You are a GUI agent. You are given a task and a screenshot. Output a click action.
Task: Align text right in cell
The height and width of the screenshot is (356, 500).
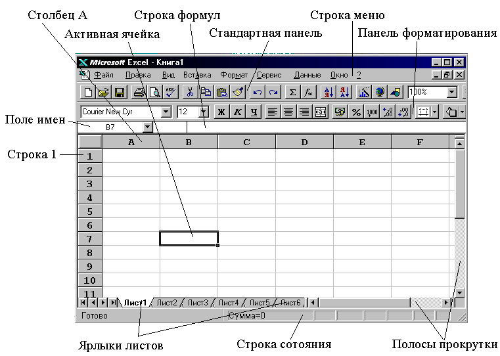tap(304, 112)
